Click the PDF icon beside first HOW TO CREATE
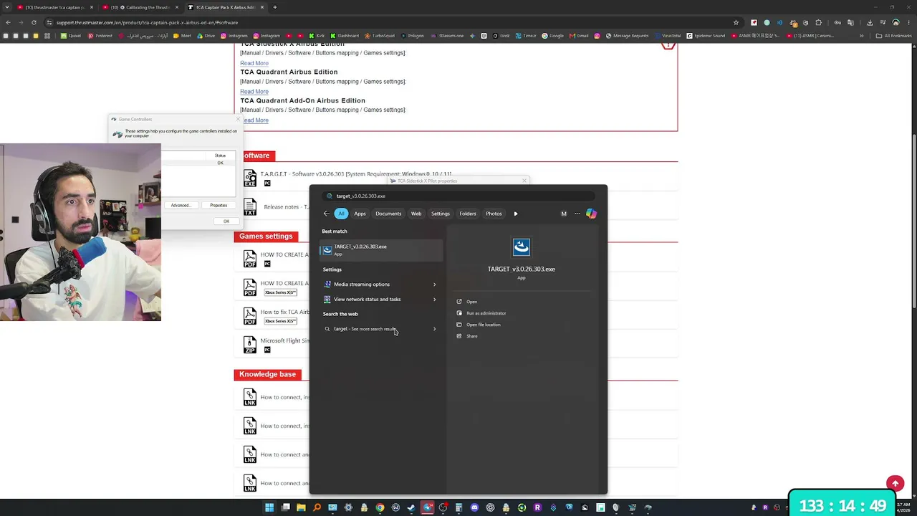917x516 pixels. pyautogui.click(x=249, y=259)
